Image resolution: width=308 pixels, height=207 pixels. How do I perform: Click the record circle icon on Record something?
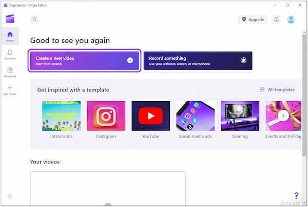point(243,60)
